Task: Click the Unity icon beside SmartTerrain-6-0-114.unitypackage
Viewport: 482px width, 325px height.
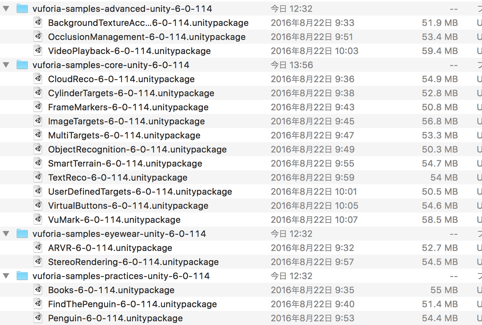Action: coord(38,164)
